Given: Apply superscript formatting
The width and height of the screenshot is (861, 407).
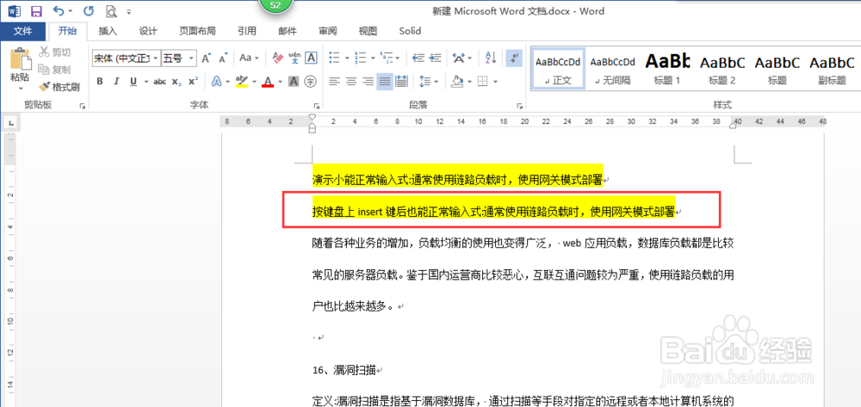Looking at the screenshot, I should coord(193,82).
